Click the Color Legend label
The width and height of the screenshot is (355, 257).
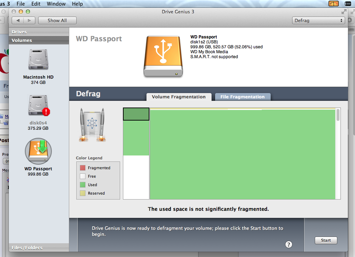pyautogui.click(x=89, y=158)
